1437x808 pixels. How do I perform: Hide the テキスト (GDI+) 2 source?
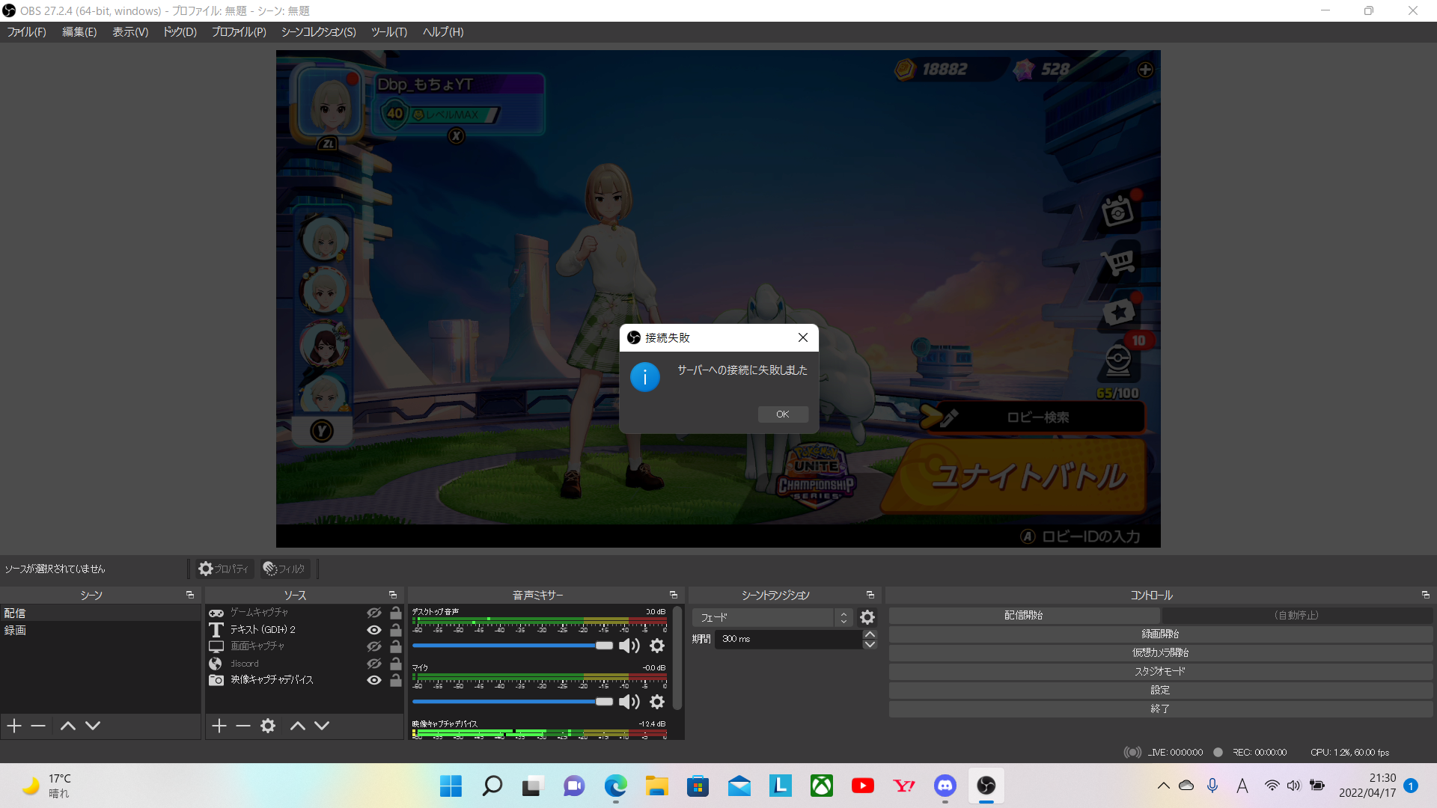[374, 630]
